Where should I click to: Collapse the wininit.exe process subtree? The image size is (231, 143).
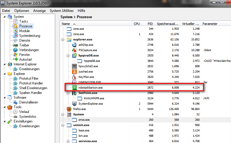point(63,125)
